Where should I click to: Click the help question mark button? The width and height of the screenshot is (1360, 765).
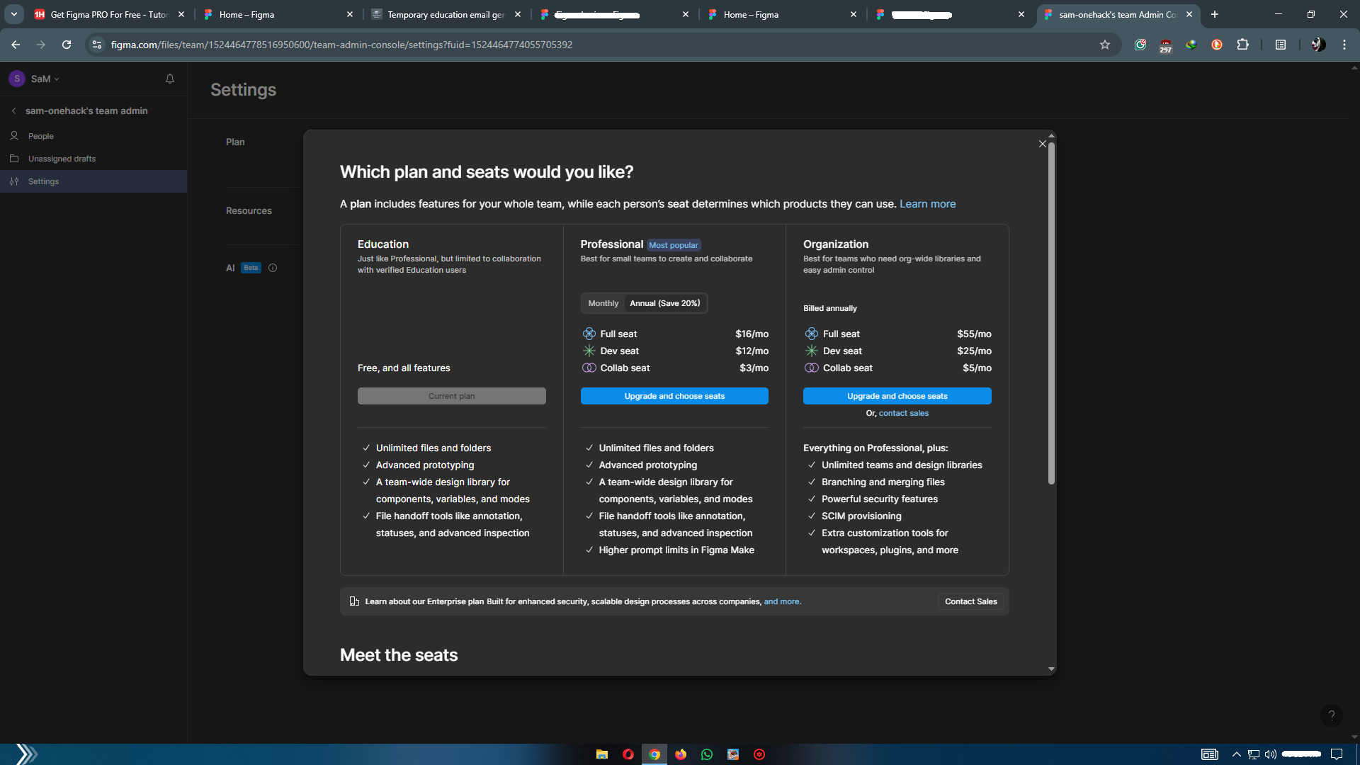pos(1332,715)
